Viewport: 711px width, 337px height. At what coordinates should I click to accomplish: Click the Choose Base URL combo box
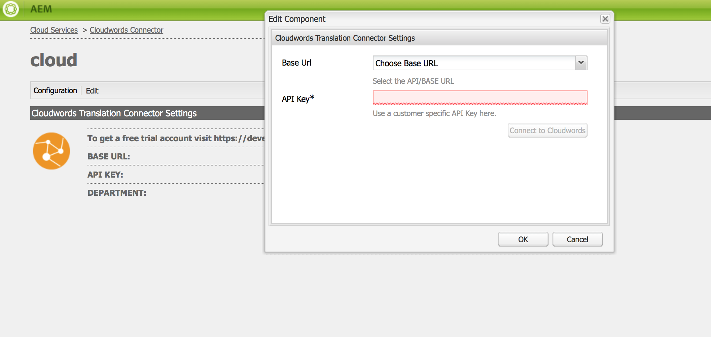click(x=474, y=63)
